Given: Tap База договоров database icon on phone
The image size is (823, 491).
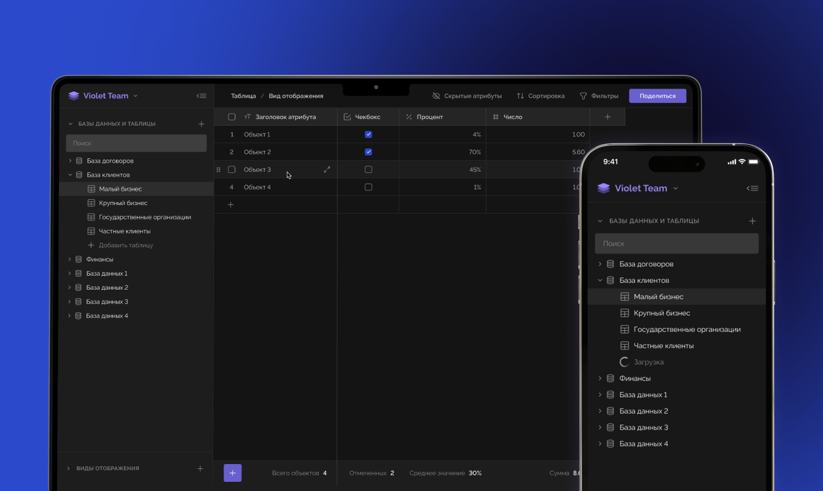Looking at the screenshot, I should tap(610, 264).
